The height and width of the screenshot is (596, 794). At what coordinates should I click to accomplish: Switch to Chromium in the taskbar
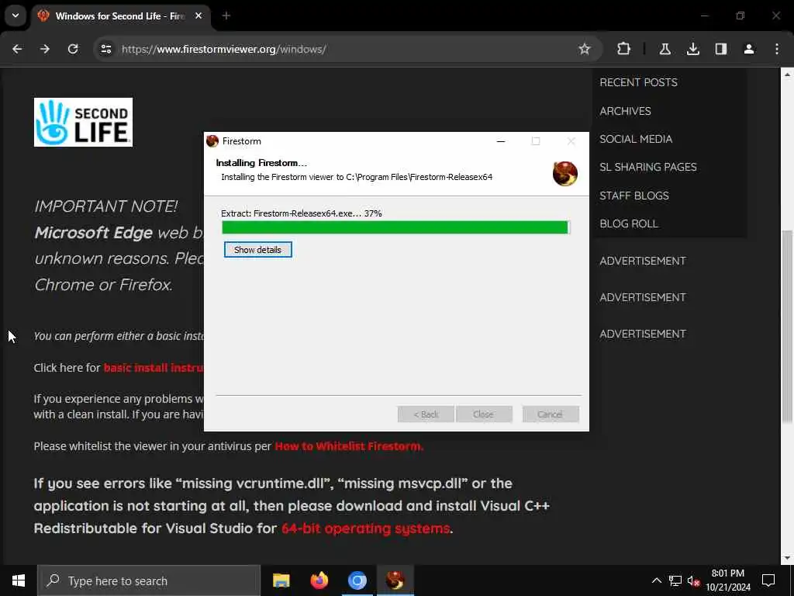357,580
